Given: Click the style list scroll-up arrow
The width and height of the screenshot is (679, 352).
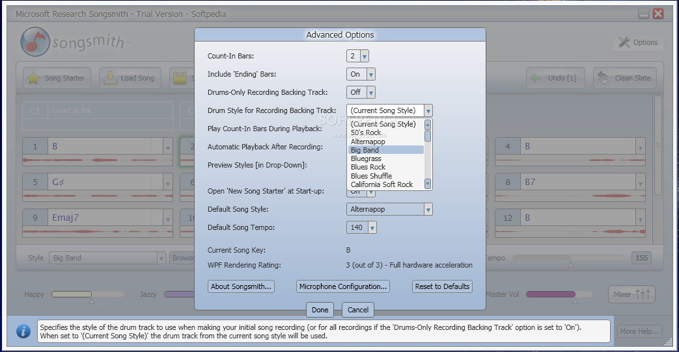Looking at the screenshot, I should tap(428, 125).
